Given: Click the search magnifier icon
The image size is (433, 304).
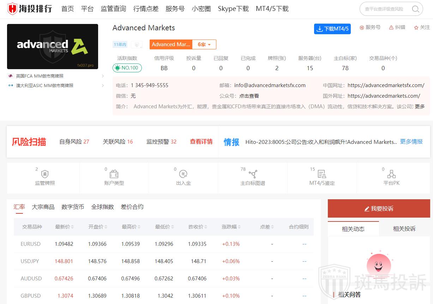Looking at the screenshot, I should (x=416, y=9).
